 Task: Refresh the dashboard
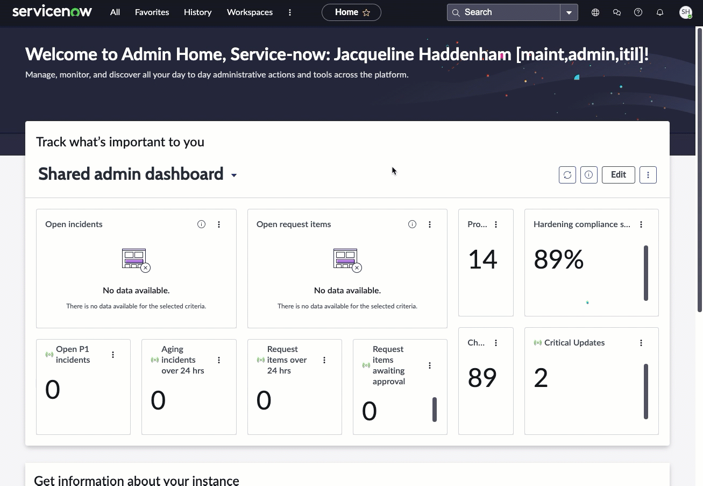(x=567, y=175)
